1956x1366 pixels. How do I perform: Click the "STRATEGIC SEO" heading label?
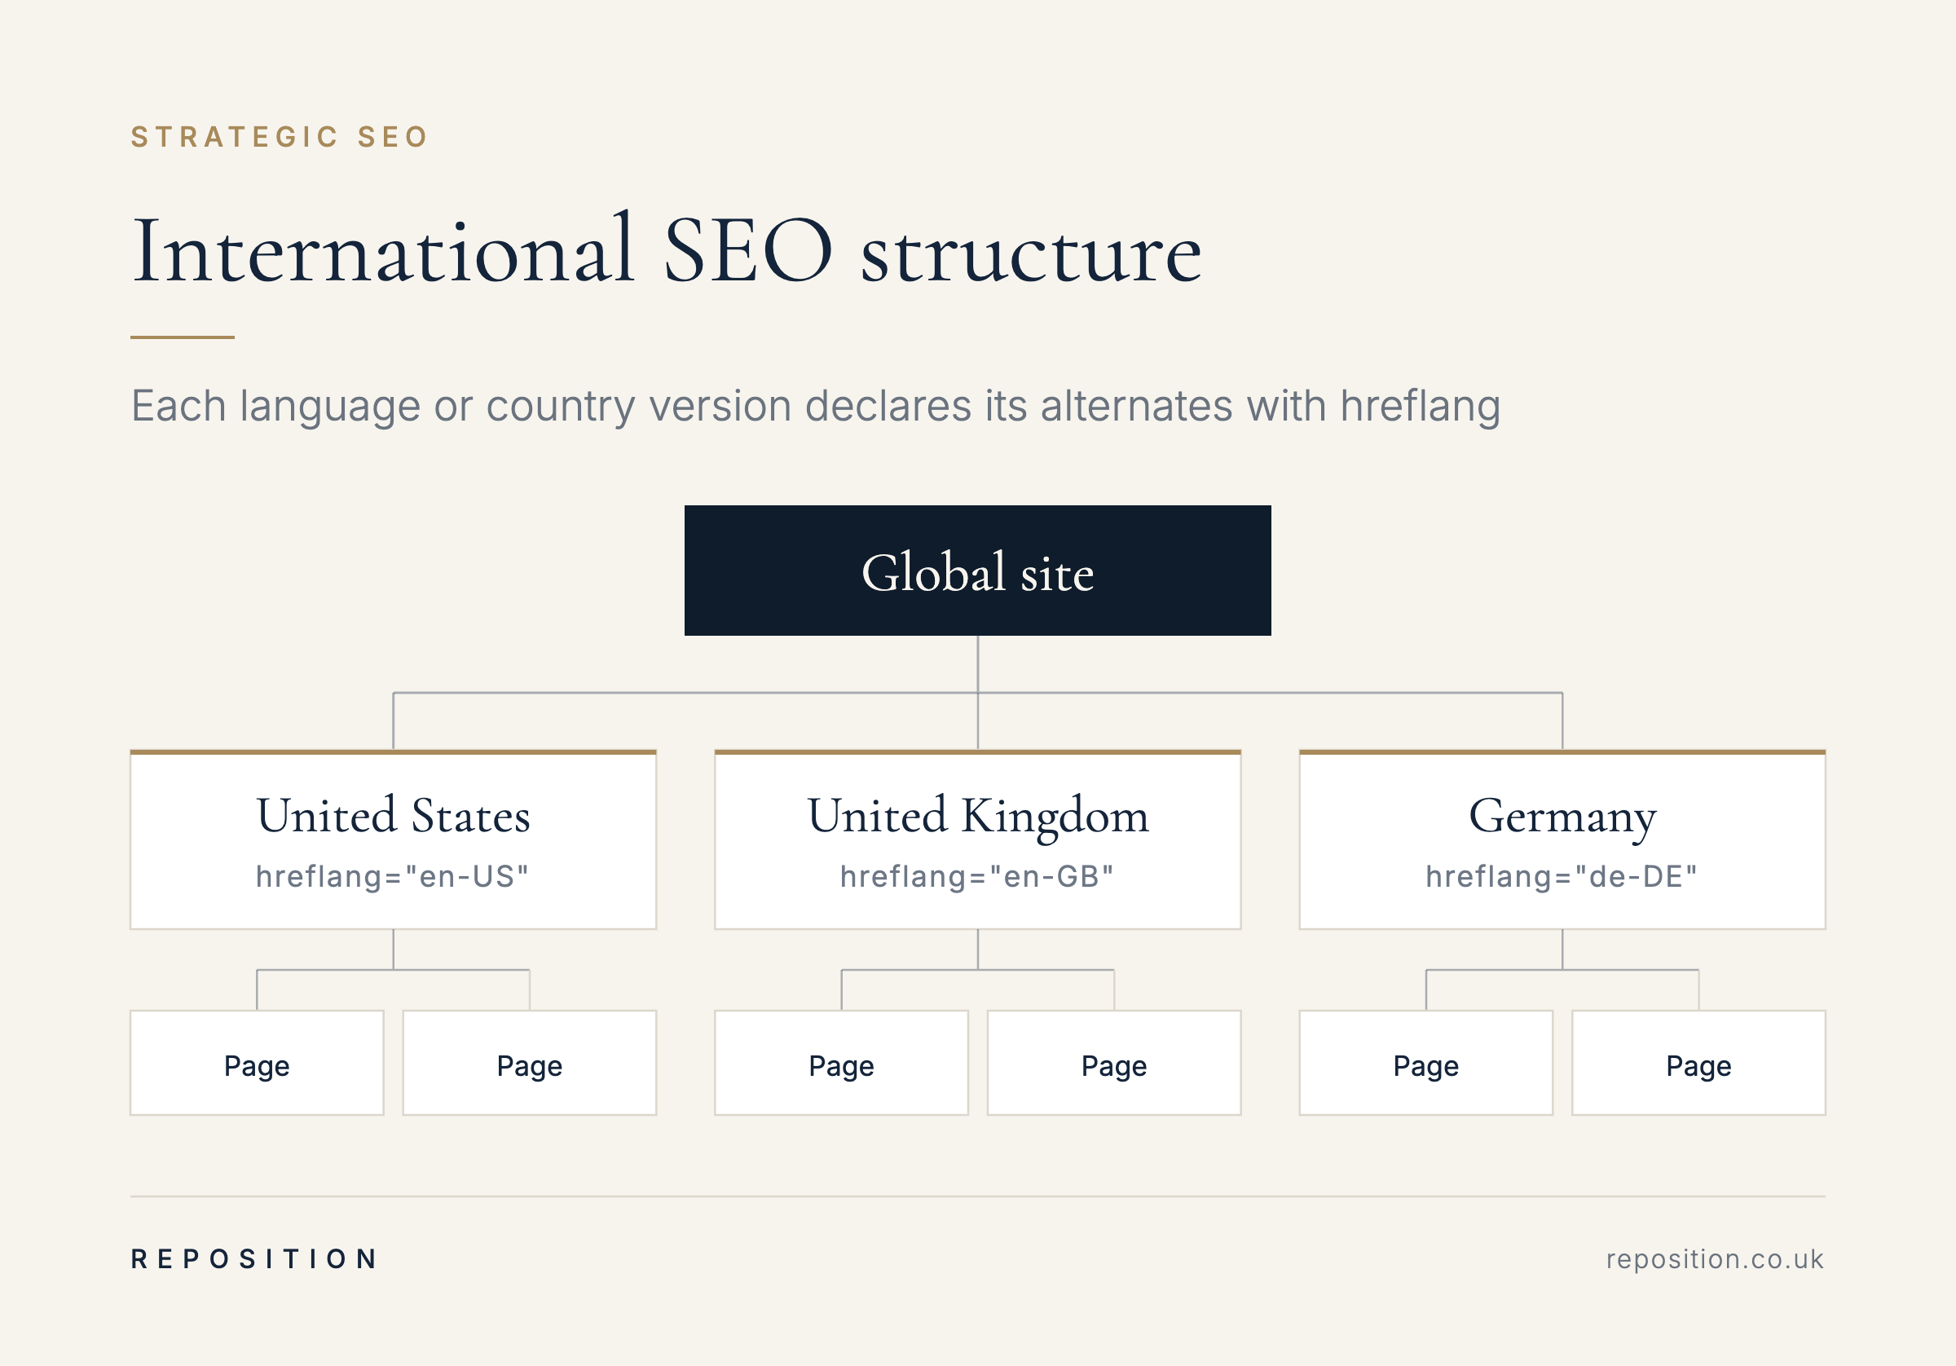click(x=280, y=137)
